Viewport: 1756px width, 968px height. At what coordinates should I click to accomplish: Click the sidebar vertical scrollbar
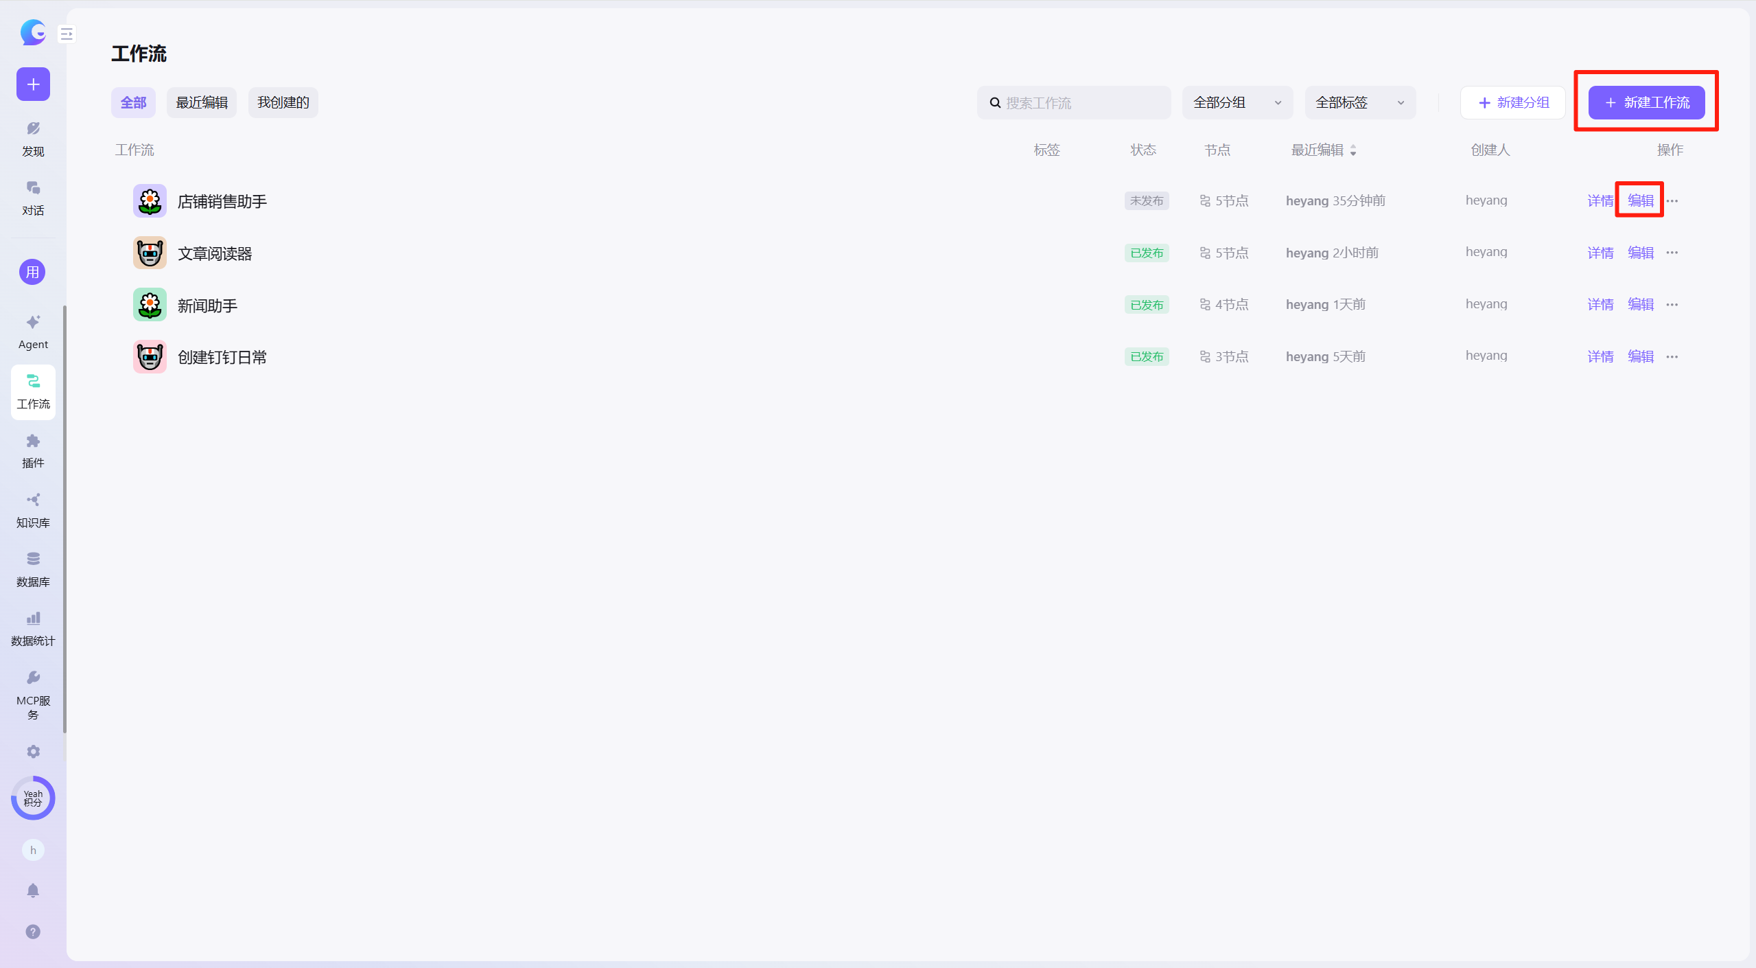tap(65, 519)
